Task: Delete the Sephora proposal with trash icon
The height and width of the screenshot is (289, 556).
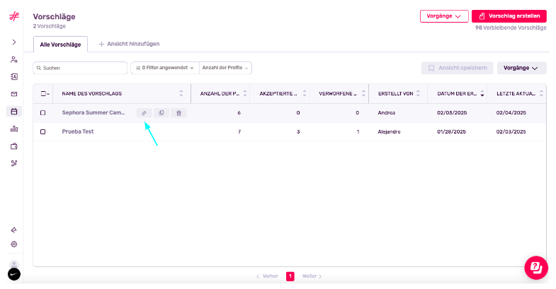Action: [178, 113]
